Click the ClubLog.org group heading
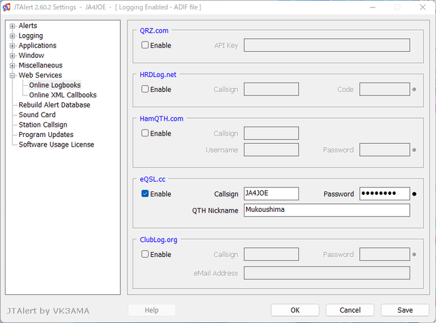Viewport: 436px width, 323px height. coord(159,240)
